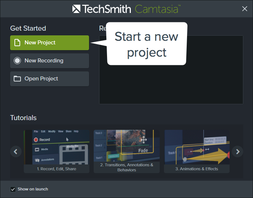The height and width of the screenshot is (198, 253).
Task: Click the New Project button
Action: 49,43
